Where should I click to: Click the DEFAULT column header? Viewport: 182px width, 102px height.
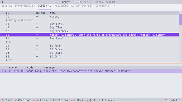point(42,13)
